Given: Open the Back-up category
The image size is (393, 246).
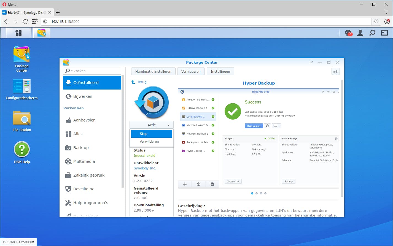Looking at the screenshot, I should 92,148.
